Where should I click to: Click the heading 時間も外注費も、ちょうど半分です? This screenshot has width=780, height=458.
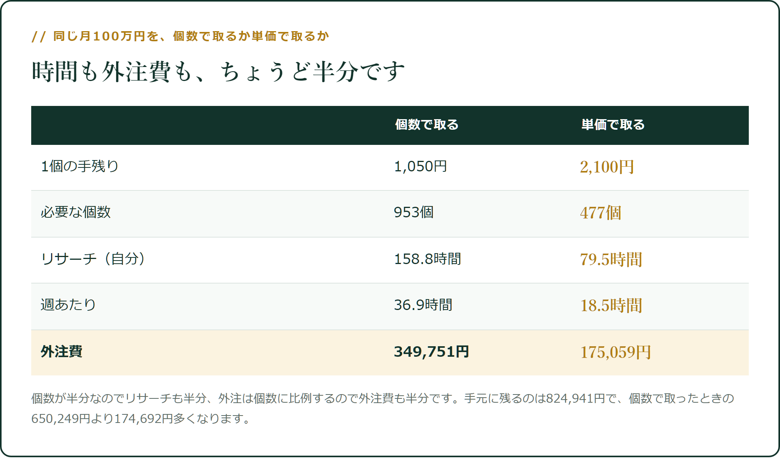[x=218, y=72]
